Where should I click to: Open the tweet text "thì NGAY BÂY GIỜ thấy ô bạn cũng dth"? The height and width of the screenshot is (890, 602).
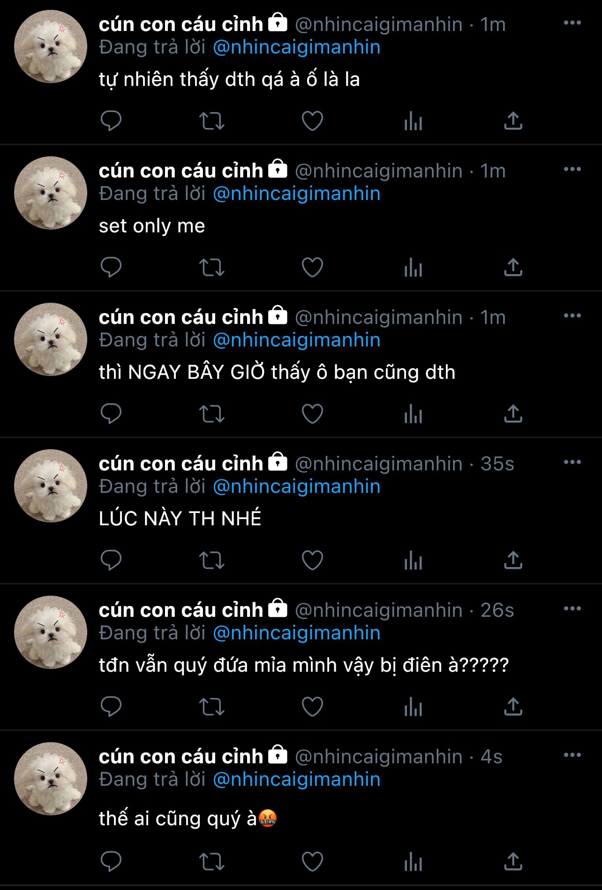point(277,372)
